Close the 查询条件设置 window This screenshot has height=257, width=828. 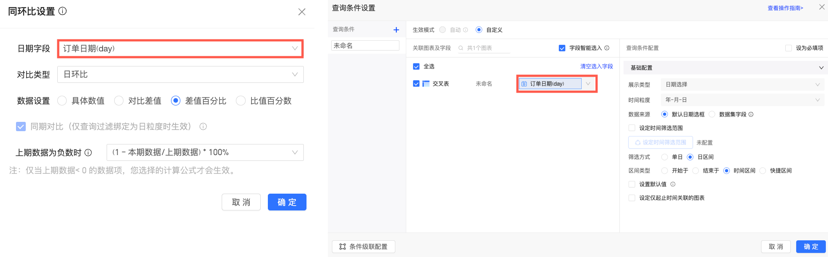(x=822, y=7)
